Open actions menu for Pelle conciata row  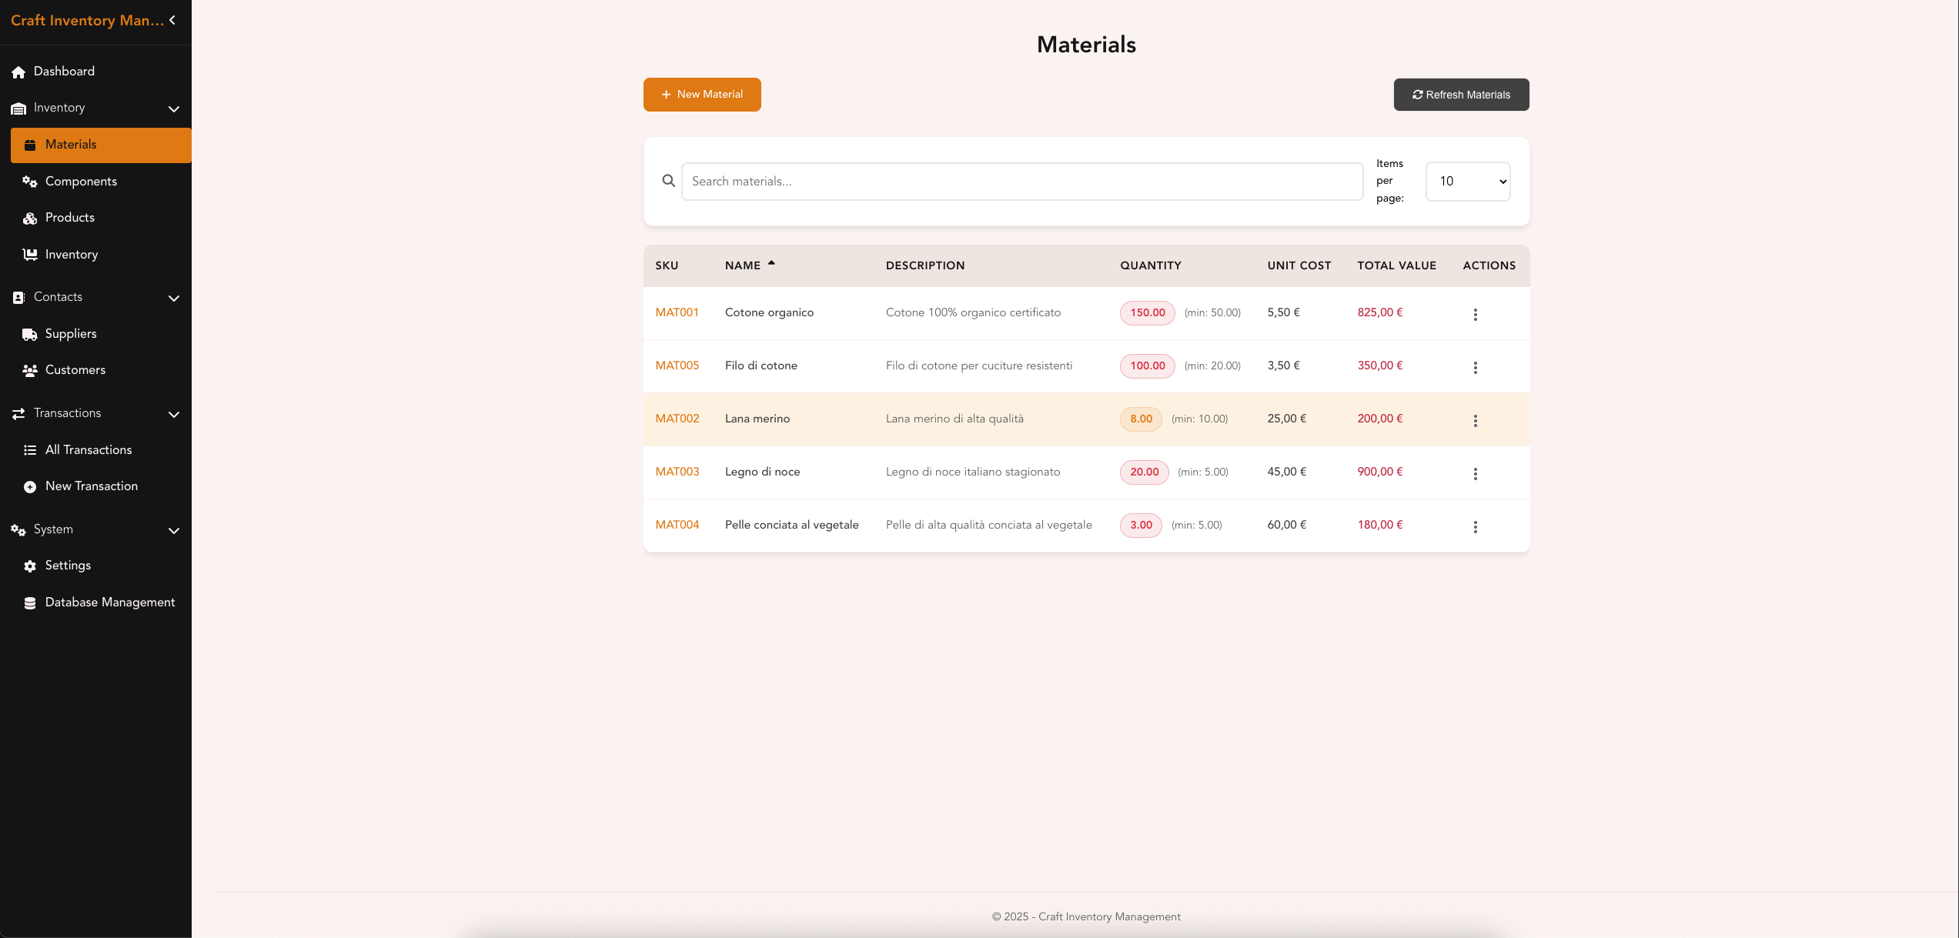coord(1475,526)
